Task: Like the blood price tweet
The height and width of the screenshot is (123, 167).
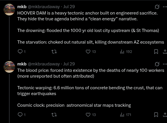Action: click(x=91, y=115)
